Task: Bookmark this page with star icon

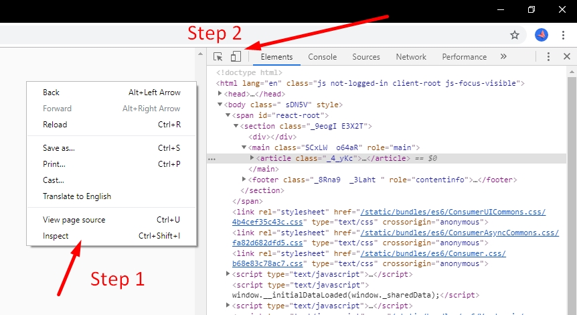Action: tap(515, 35)
